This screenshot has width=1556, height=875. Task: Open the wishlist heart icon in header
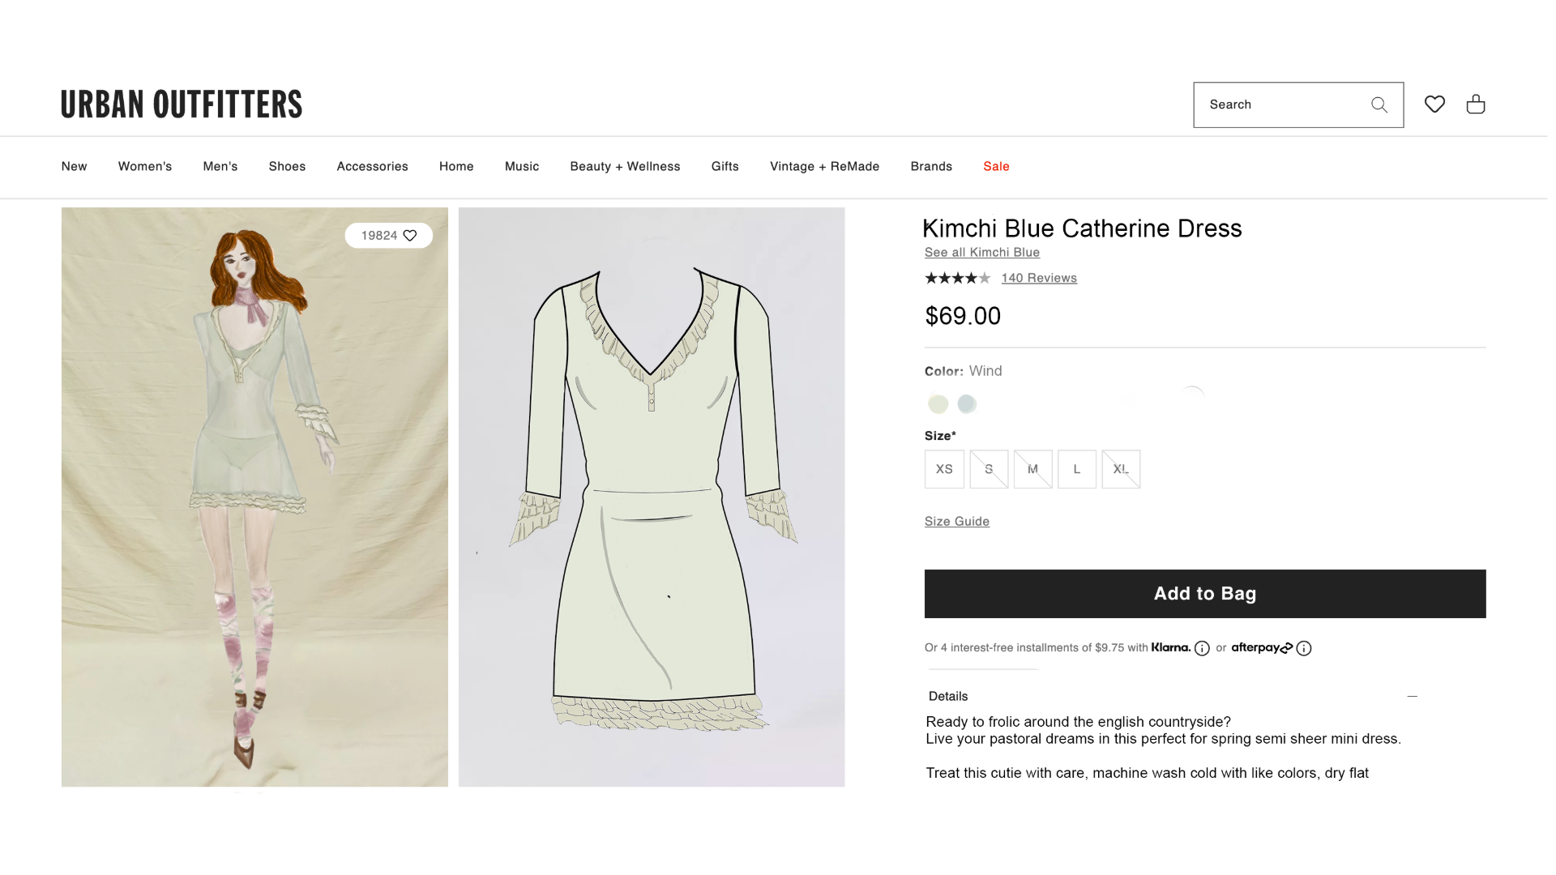pos(1434,104)
